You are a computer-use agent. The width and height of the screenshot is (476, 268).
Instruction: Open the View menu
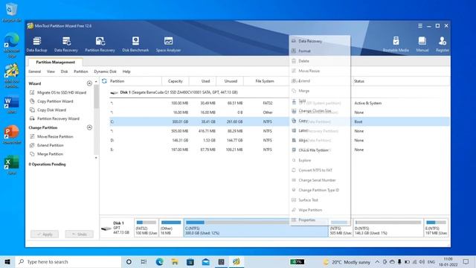pos(51,71)
